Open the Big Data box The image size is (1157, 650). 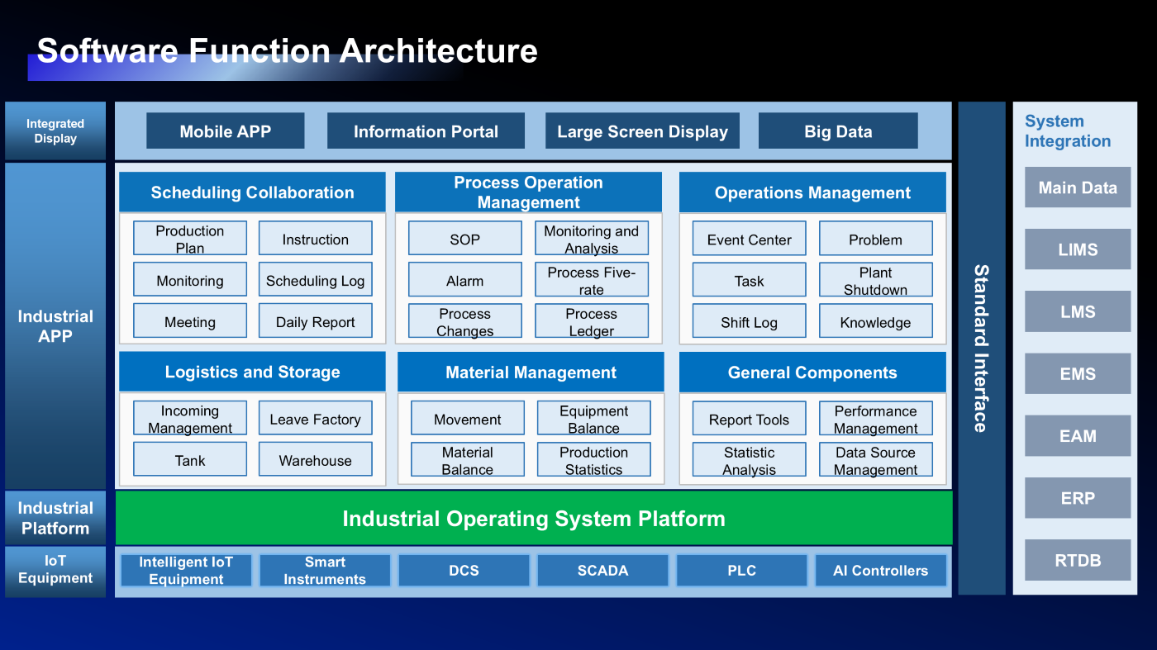838,131
